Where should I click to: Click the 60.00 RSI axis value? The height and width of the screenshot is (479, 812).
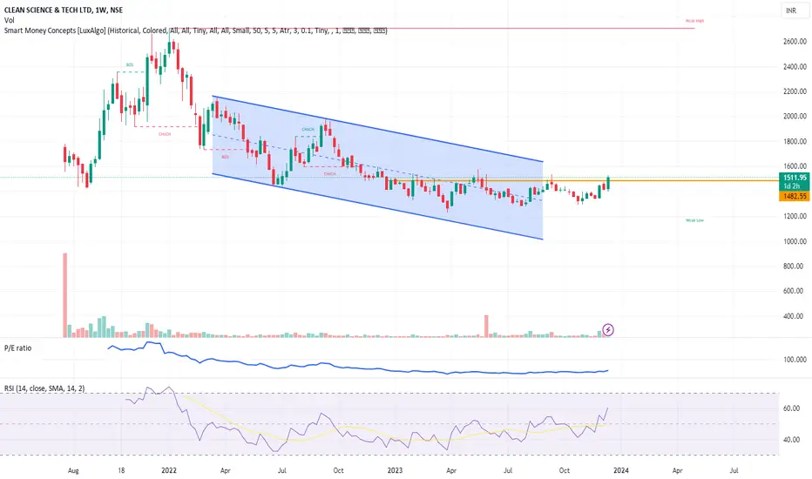(791, 408)
